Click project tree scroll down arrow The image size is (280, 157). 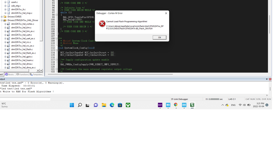(x=41, y=70)
